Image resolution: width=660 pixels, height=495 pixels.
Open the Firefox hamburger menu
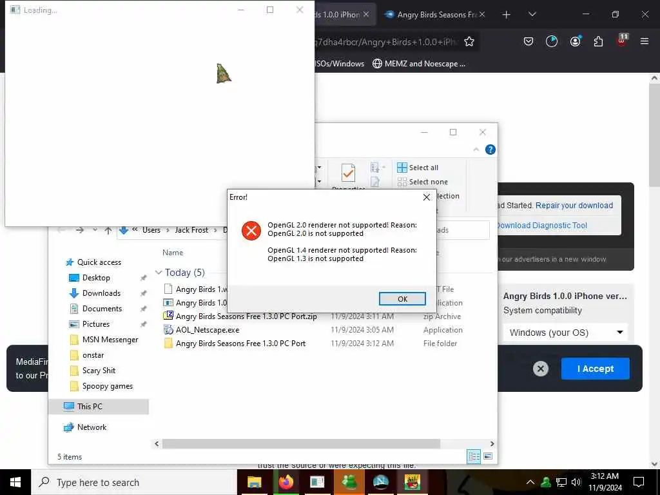point(644,41)
